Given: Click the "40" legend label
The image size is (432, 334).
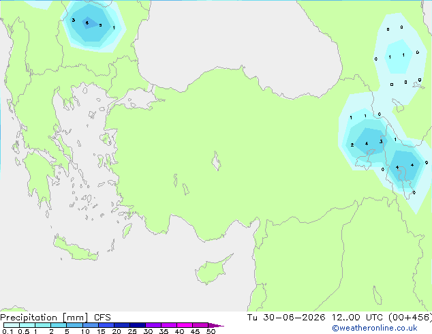Looking at the screenshot, I should point(180,331).
